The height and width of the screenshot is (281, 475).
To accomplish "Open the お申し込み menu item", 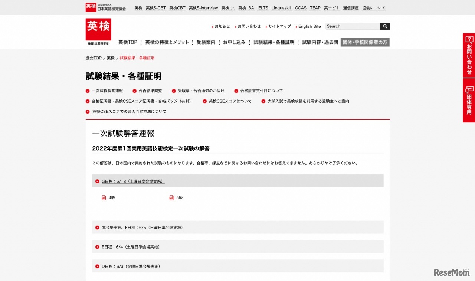I will pyautogui.click(x=235, y=42).
